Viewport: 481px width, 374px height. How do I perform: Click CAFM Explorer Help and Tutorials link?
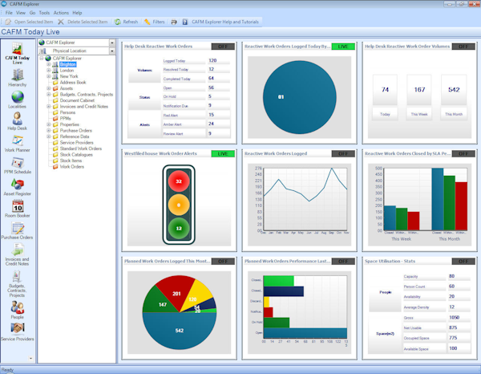tap(225, 22)
